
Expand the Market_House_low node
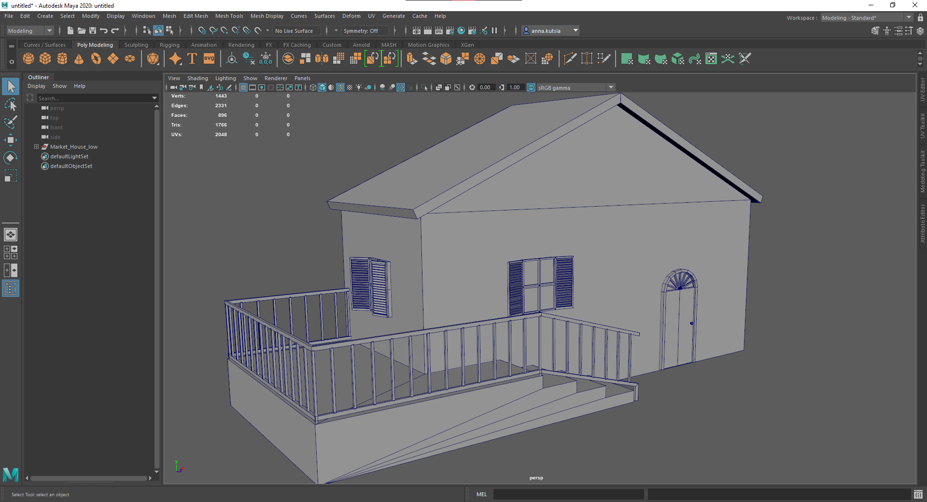[x=36, y=147]
